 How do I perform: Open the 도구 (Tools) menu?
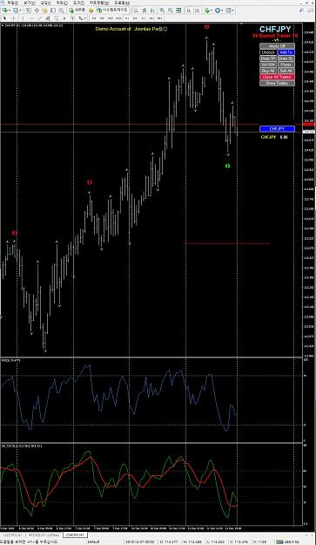pyautogui.click(x=78, y=3)
